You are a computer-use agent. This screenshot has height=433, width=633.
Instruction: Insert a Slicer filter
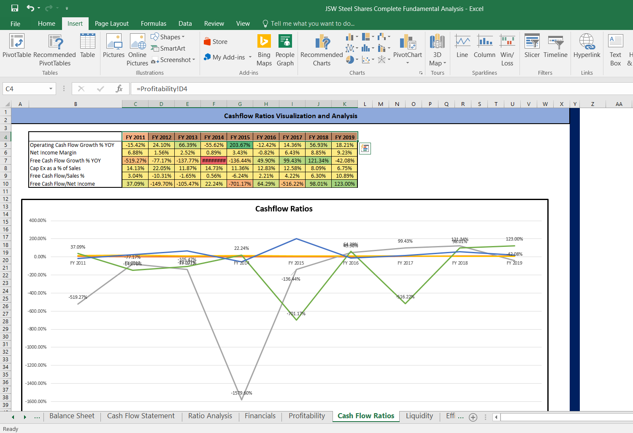[532, 46]
